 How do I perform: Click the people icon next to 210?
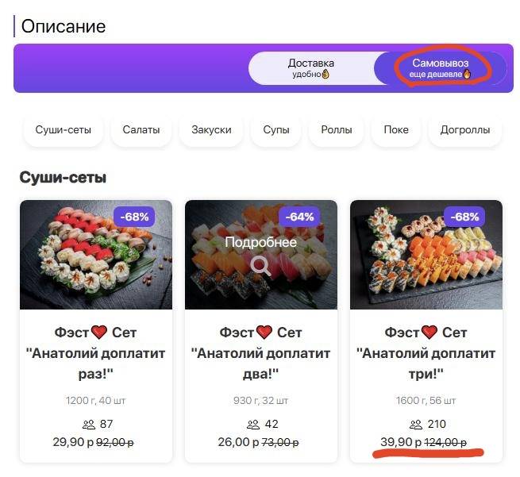(416, 425)
